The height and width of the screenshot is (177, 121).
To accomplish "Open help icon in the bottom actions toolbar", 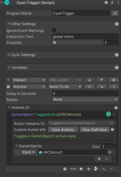I will click(x=65, y=169).
